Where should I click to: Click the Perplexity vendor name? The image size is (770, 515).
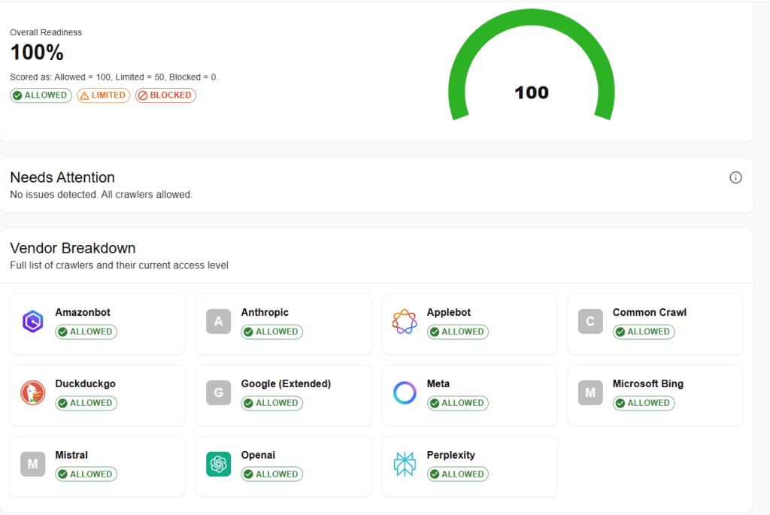451,455
